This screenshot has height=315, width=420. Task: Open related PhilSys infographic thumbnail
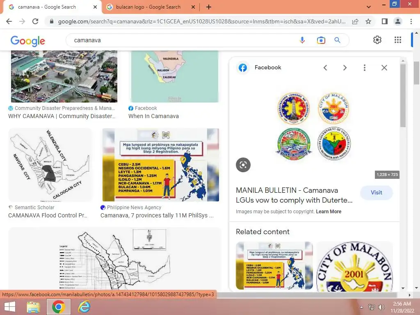(274, 265)
